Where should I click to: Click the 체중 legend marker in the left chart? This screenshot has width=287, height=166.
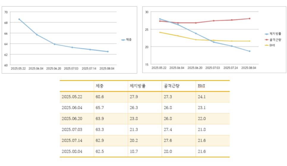(x=123, y=39)
